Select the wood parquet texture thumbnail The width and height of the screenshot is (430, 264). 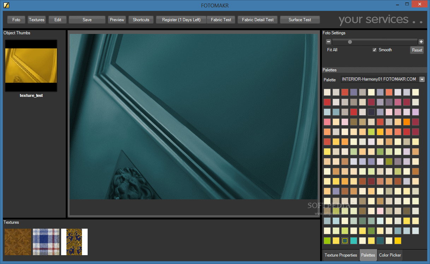coord(18,242)
